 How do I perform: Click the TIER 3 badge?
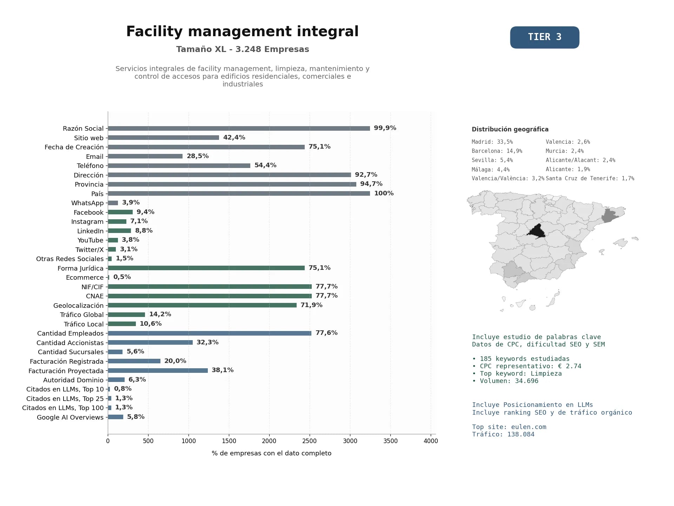pos(544,37)
